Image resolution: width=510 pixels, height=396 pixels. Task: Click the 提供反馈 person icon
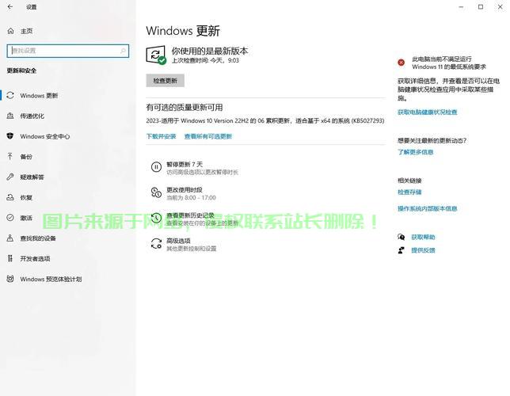coord(401,250)
